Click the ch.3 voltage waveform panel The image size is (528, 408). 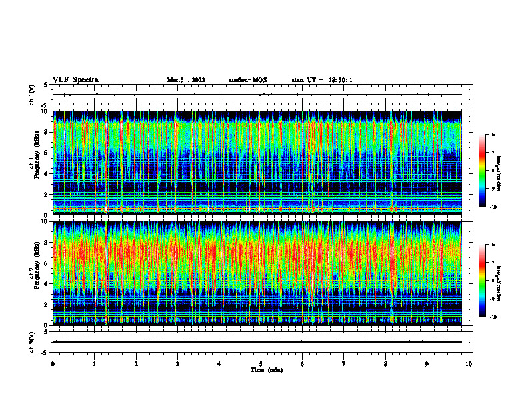(261, 342)
